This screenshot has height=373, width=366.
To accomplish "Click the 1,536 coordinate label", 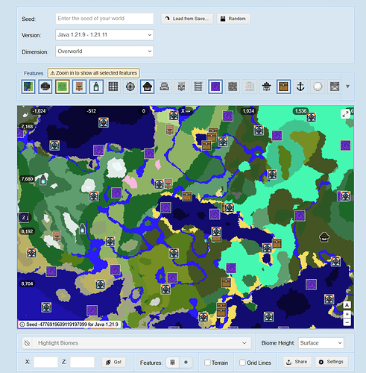I will 300,111.
